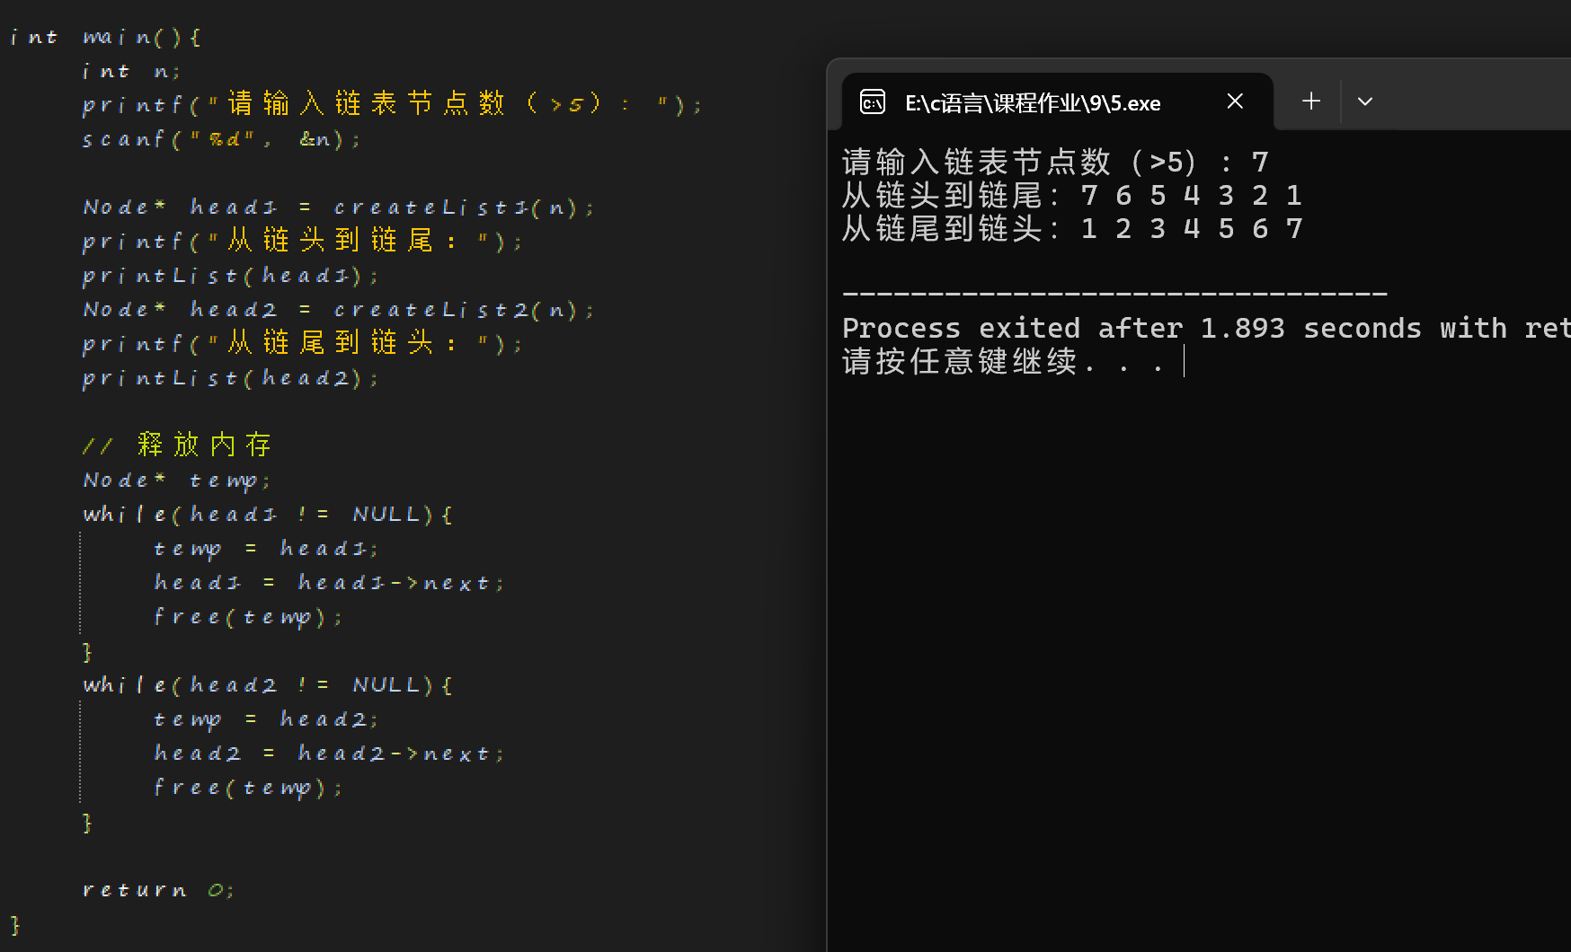Click the 'Process exited after 1.893 seconds' line
Image resolution: width=1571 pixels, height=952 pixels.
click(x=1206, y=329)
